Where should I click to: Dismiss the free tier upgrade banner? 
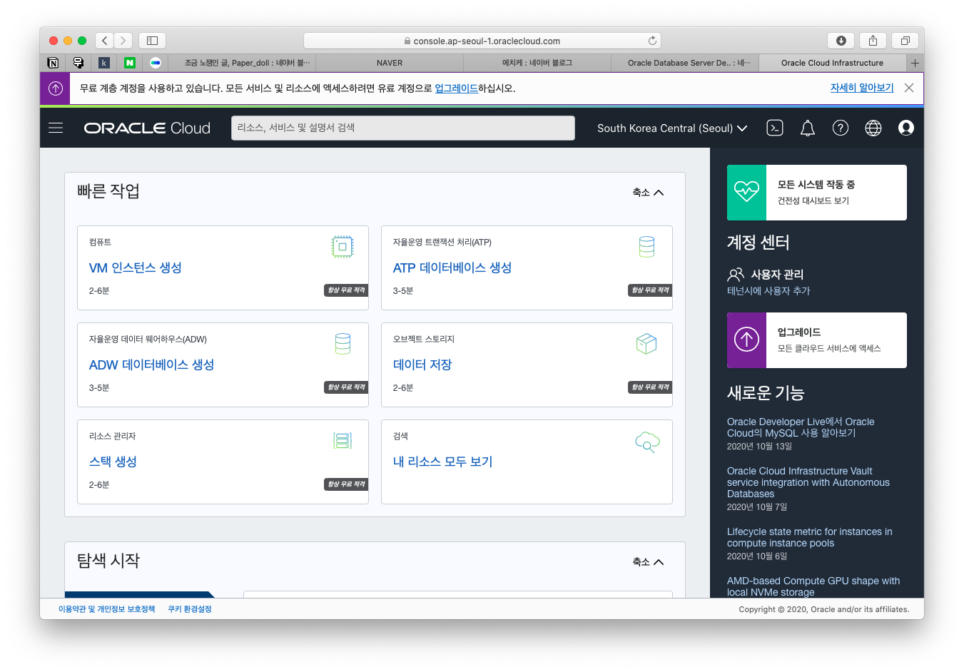(909, 88)
